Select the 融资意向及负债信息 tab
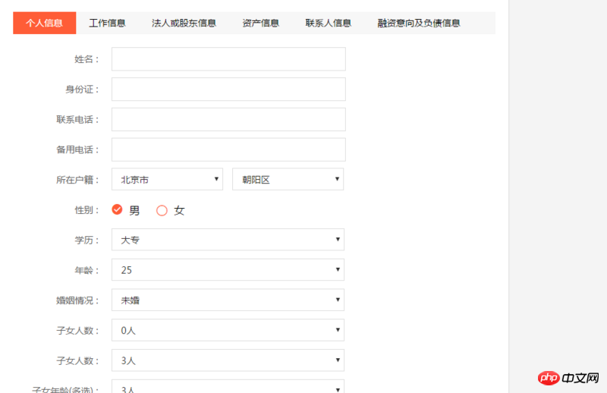 (x=419, y=23)
